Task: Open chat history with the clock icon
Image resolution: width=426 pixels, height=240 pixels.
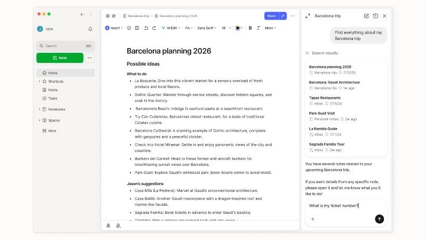Action: (375, 16)
